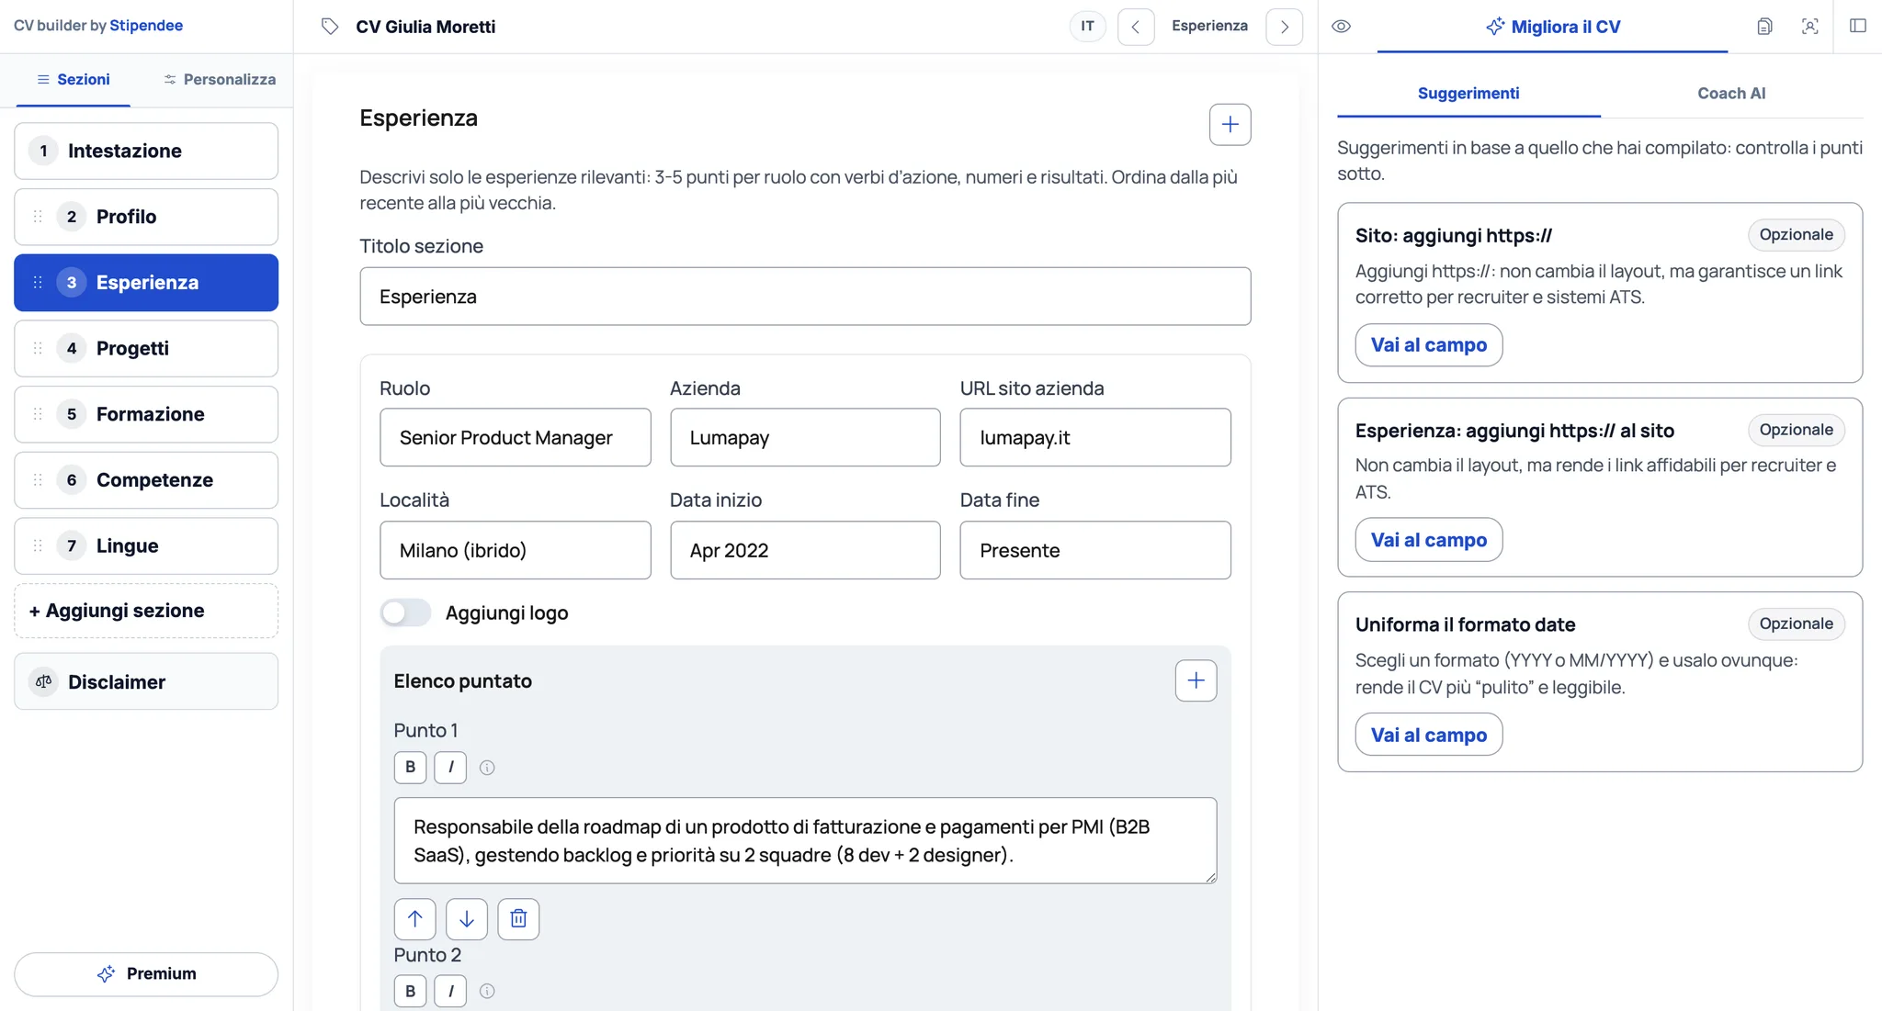
Task: Delete Punto 1 with trash icon
Action: coord(518,919)
